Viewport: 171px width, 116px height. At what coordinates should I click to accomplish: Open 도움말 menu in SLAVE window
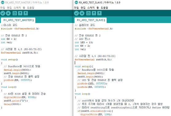[x=104, y=8]
